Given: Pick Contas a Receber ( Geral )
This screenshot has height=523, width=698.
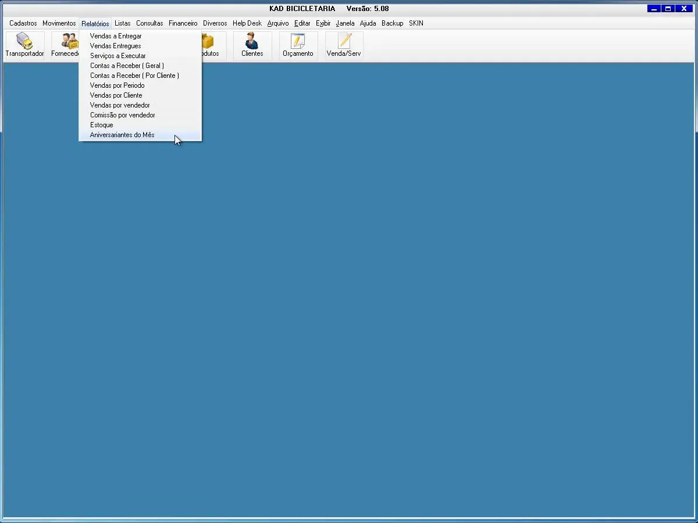Looking at the screenshot, I should [x=127, y=66].
